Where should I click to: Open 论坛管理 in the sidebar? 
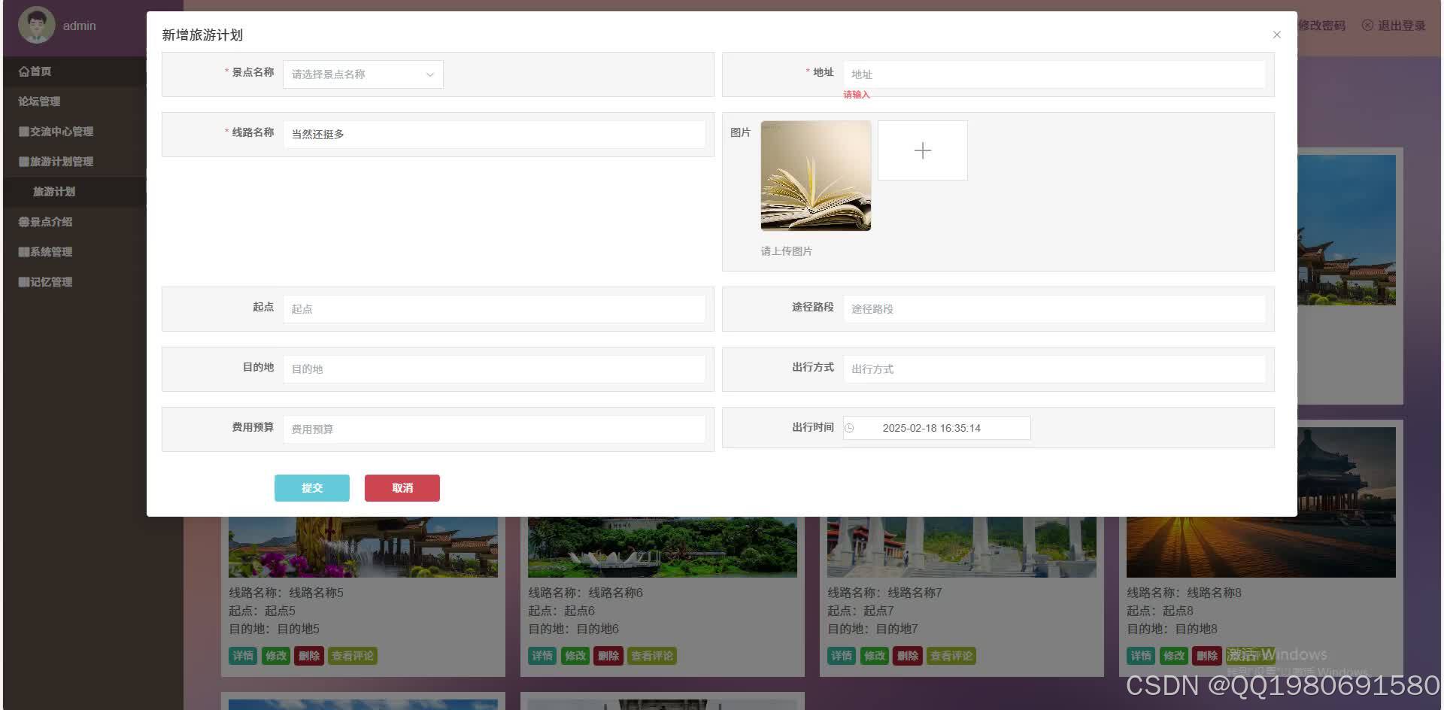[74, 102]
